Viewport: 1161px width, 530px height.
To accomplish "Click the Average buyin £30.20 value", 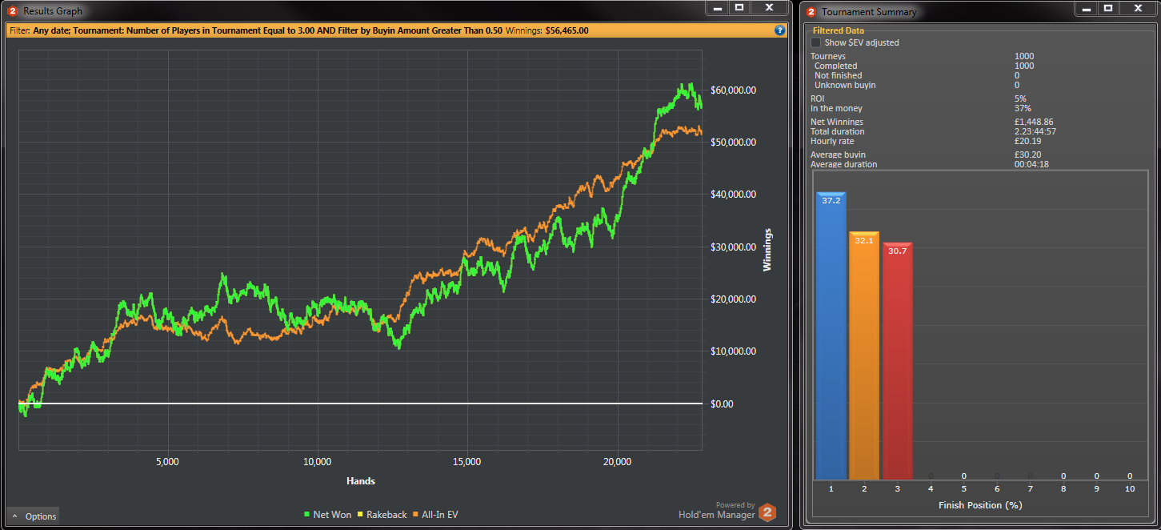I will [x=1027, y=155].
